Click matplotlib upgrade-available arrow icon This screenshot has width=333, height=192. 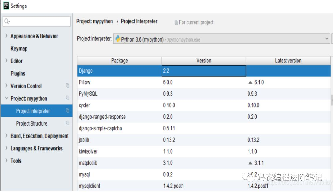[x=250, y=163]
